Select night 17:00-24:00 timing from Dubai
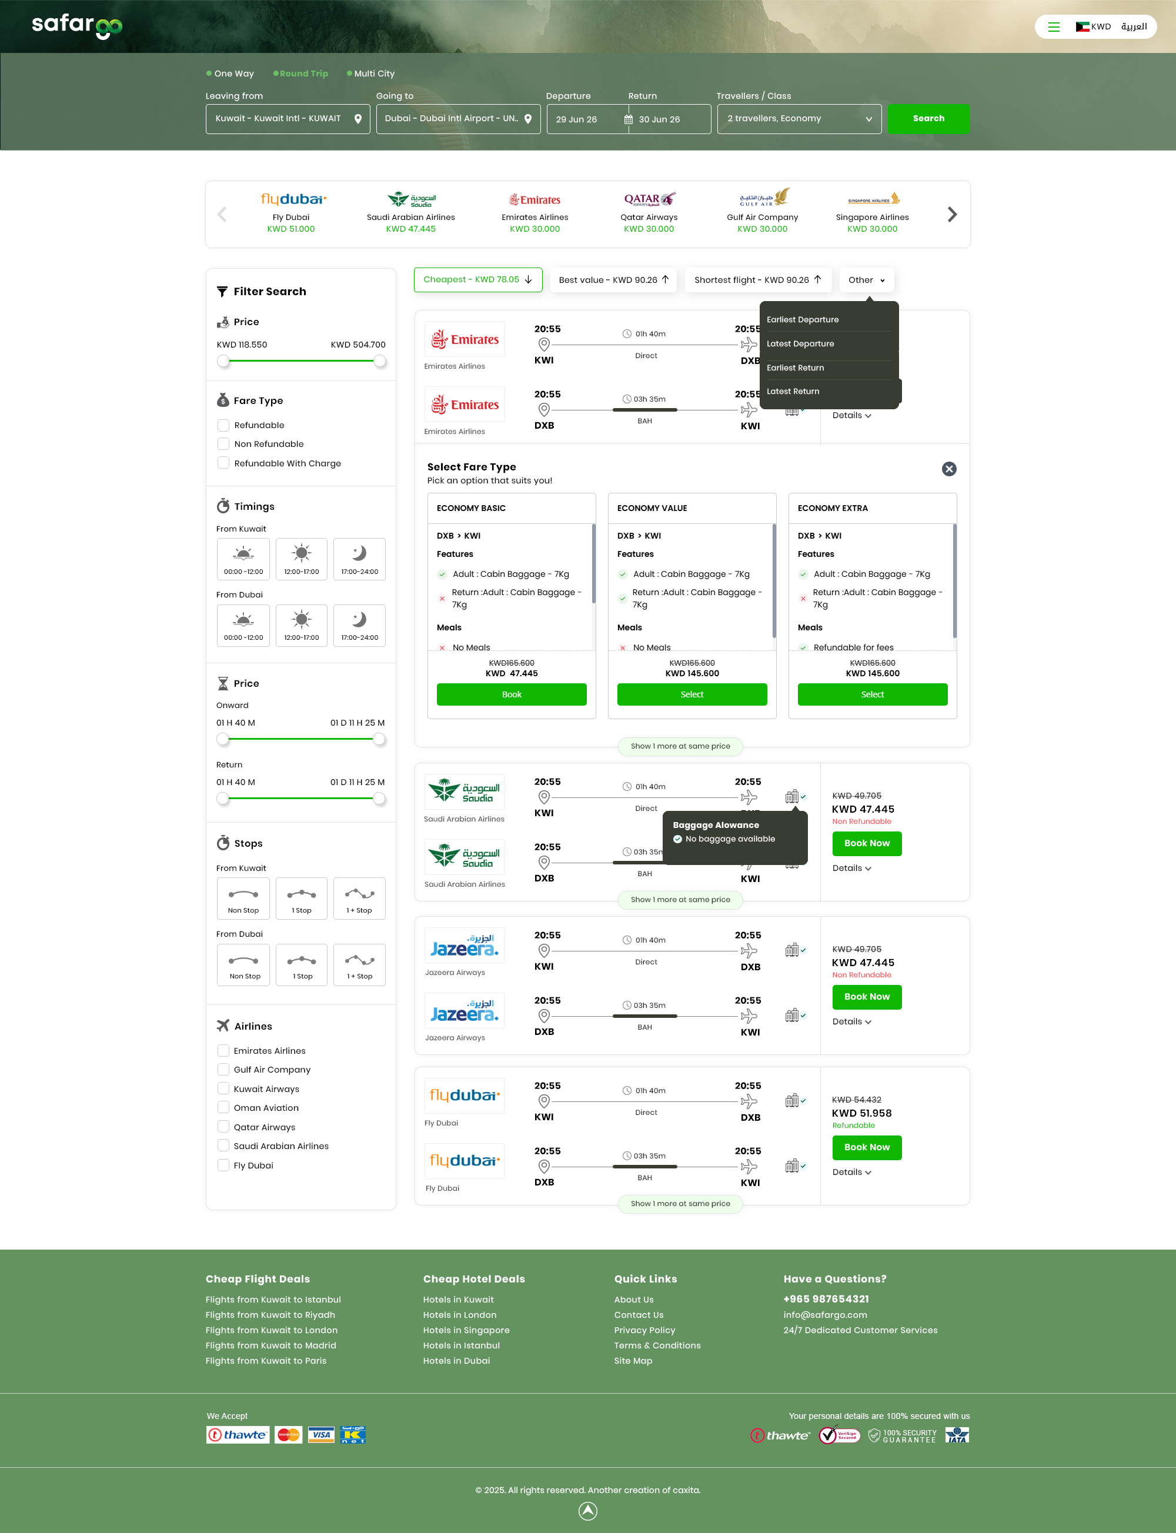1176x1533 pixels. (x=359, y=625)
